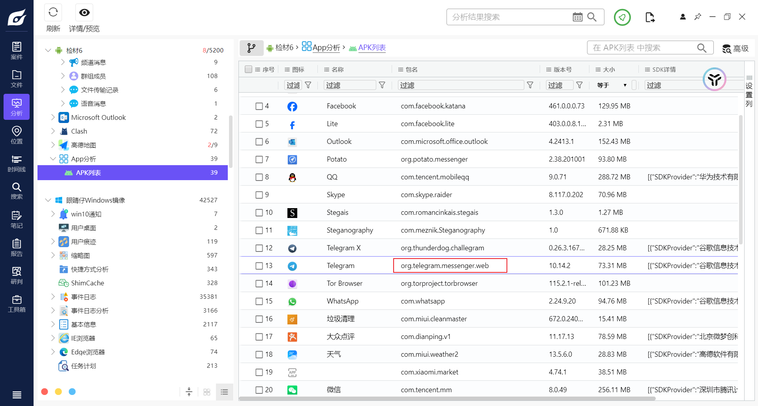Image resolution: width=758 pixels, height=406 pixels.
Task: Expand the 频道消息 tree node
Action: pos(63,62)
